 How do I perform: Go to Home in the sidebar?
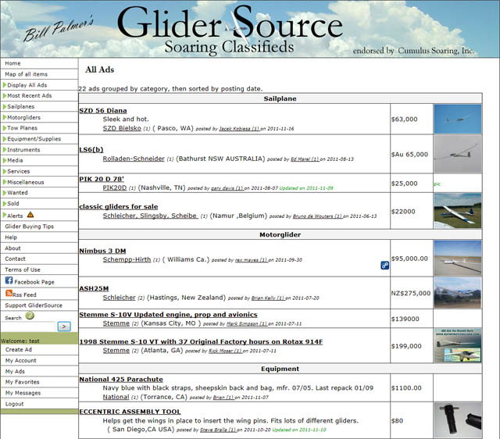coord(12,63)
